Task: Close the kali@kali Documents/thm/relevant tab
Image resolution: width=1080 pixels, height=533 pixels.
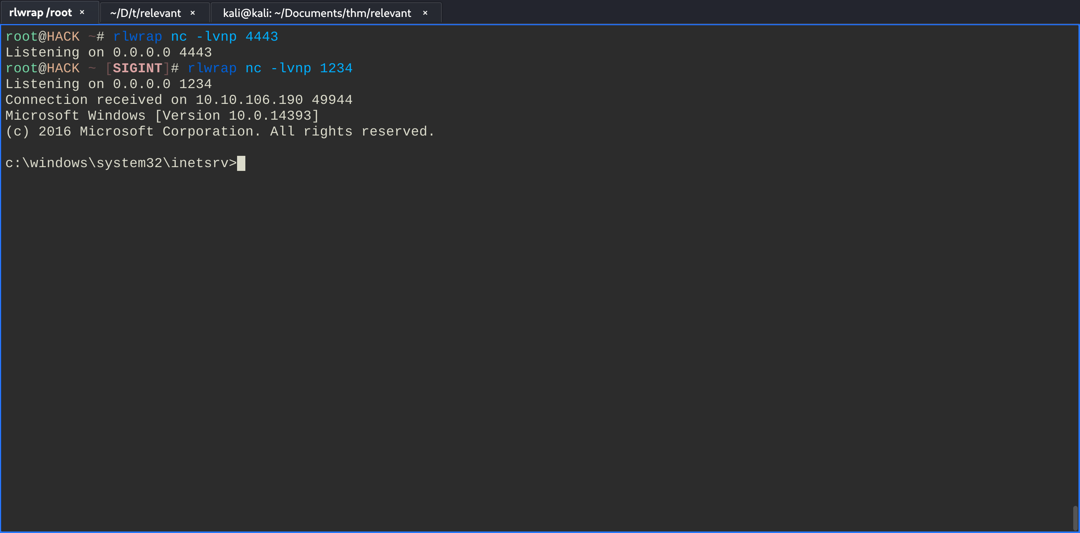Action: point(425,13)
